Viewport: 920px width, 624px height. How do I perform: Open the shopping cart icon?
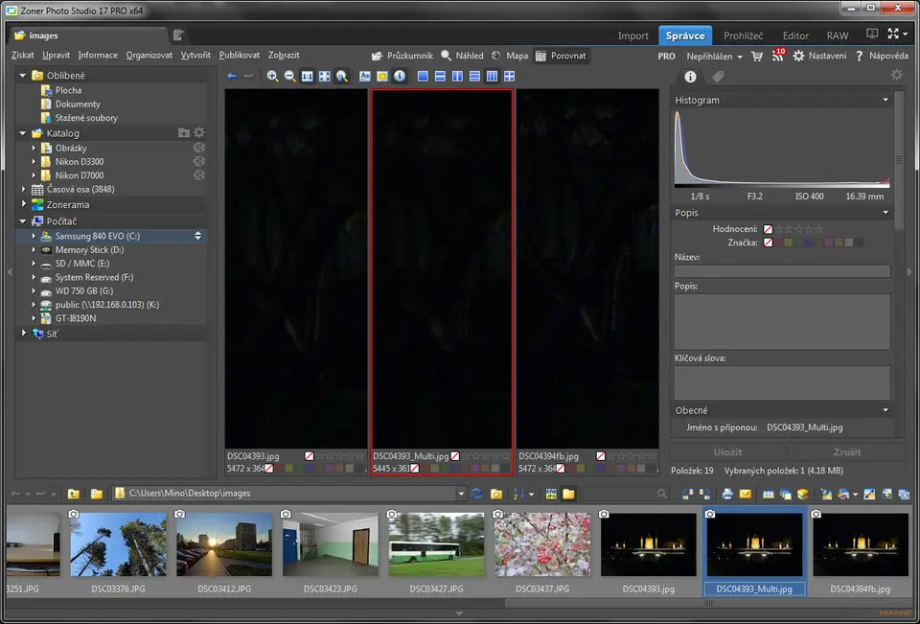click(x=757, y=57)
